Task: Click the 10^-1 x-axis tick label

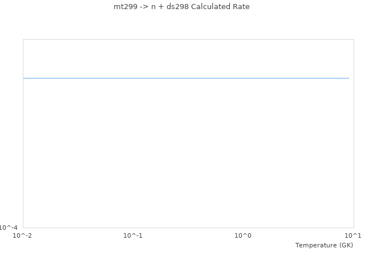Action: click(x=133, y=235)
